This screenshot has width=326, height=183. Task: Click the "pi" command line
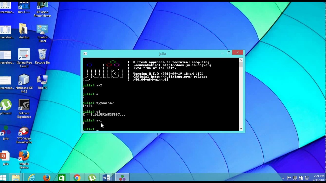(x=91, y=112)
